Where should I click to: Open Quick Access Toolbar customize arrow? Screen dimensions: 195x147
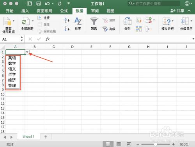click(69, 4)
